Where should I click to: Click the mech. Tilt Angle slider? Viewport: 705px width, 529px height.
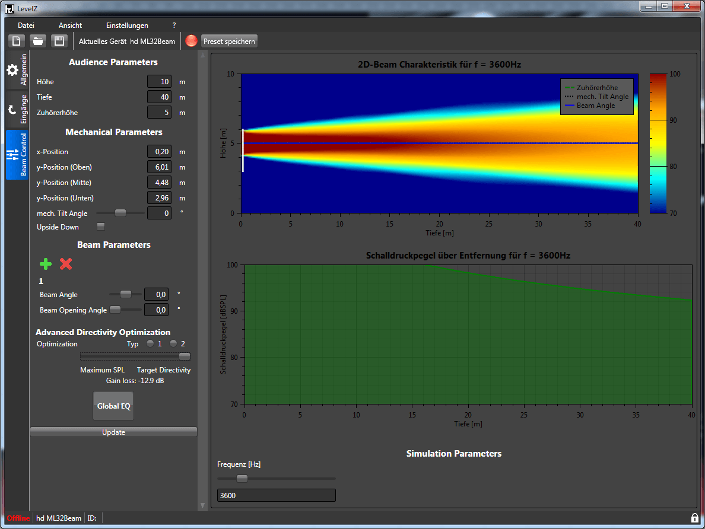120,213
